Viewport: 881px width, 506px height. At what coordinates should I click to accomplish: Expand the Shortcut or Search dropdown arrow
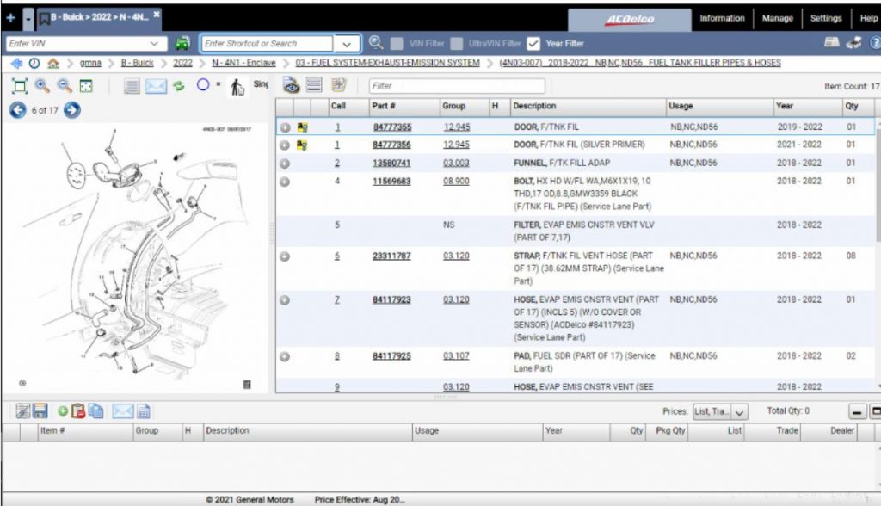tap(347, 44)
